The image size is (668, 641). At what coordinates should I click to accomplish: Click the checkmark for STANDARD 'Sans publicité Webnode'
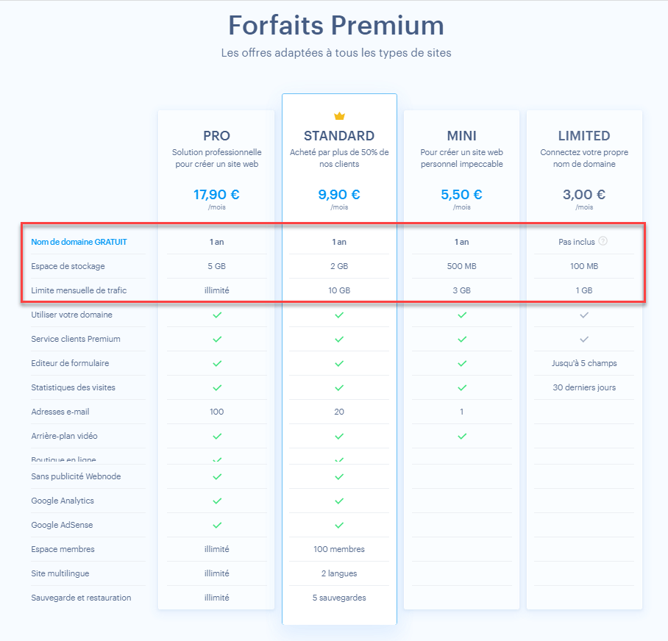pos(338,476)
